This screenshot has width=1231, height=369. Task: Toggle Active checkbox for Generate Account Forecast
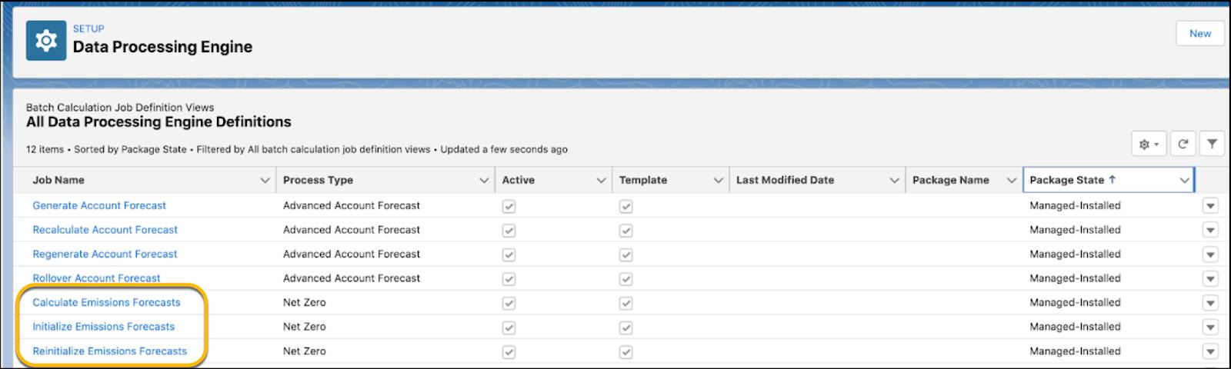[x=509, y=206]
